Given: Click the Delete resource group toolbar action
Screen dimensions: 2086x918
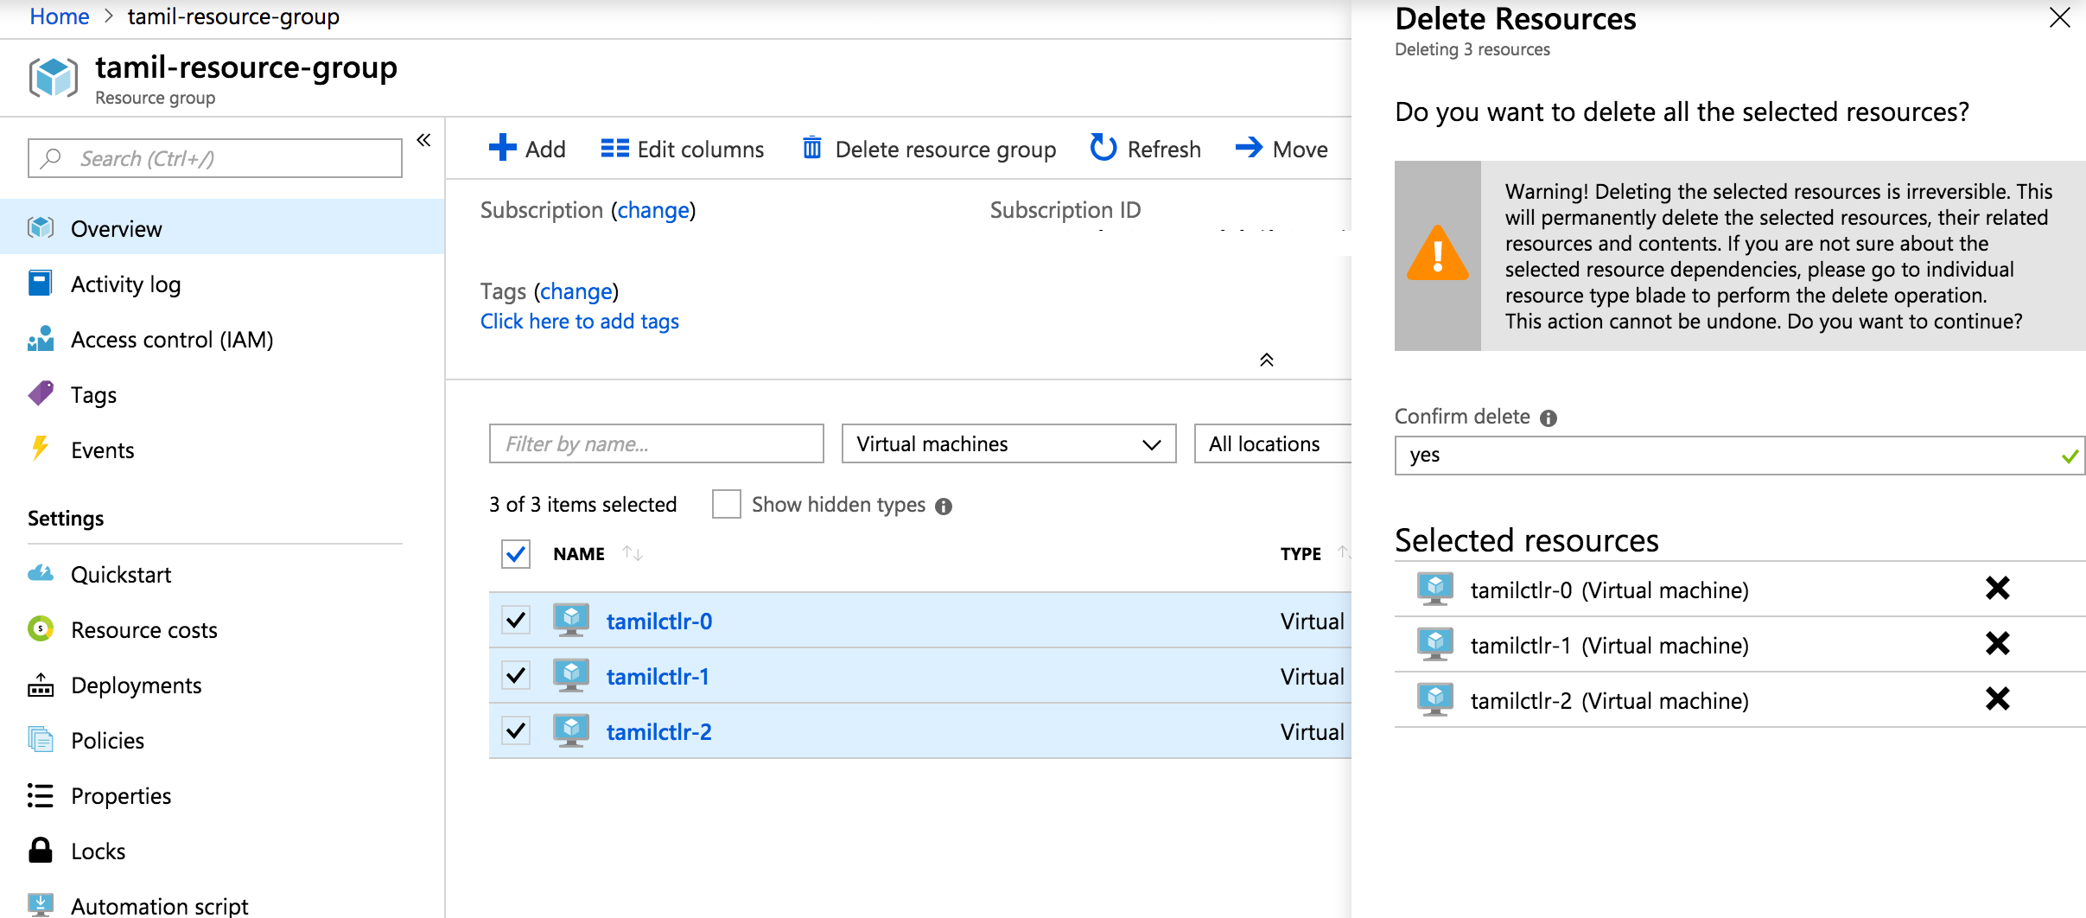Looking at the screenshot, I should (929, 149).
